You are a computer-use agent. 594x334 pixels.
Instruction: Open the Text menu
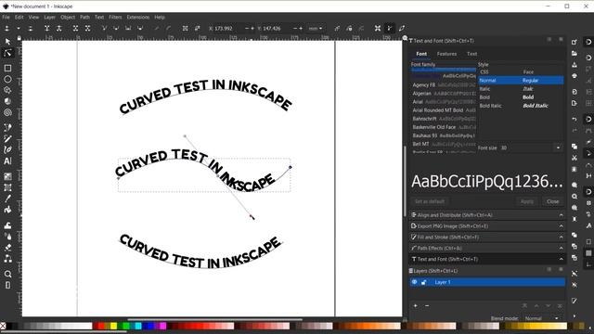pyautogui.click(x=99, y=17)
